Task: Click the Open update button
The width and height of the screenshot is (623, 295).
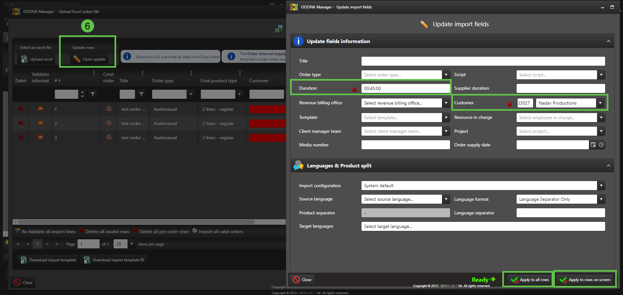Action: click(x=90, y=59)
